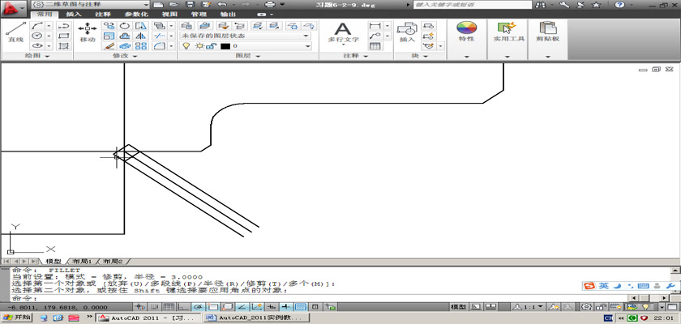Expand the Layers (图层) panel

(248, 56)
